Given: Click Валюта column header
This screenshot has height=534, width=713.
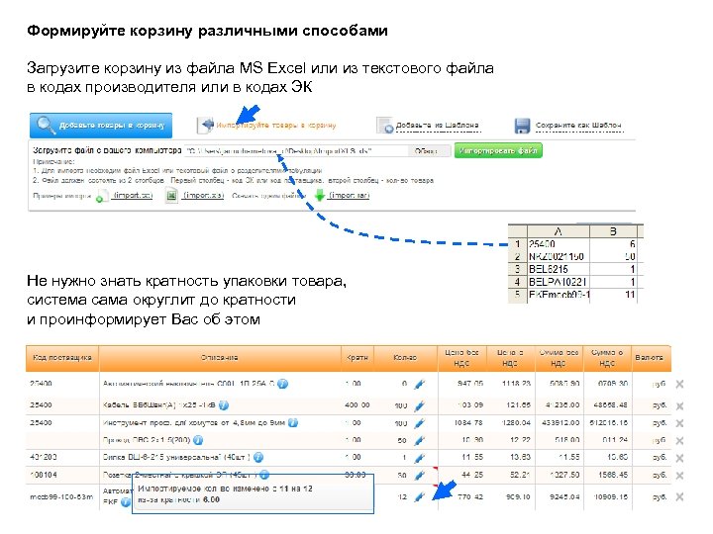Looking at the screenshot, I should click(x=650, y=358).
